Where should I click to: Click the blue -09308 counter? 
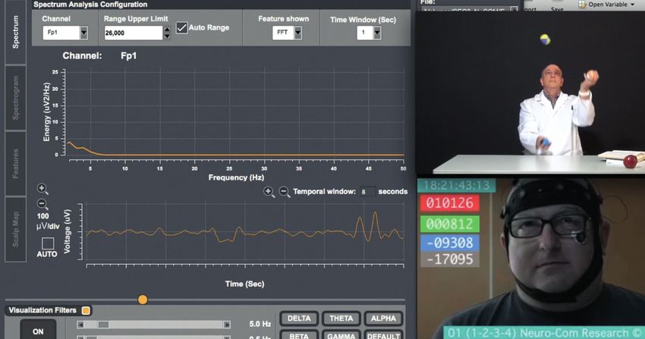pyautogui.click(x=450, y=243)
